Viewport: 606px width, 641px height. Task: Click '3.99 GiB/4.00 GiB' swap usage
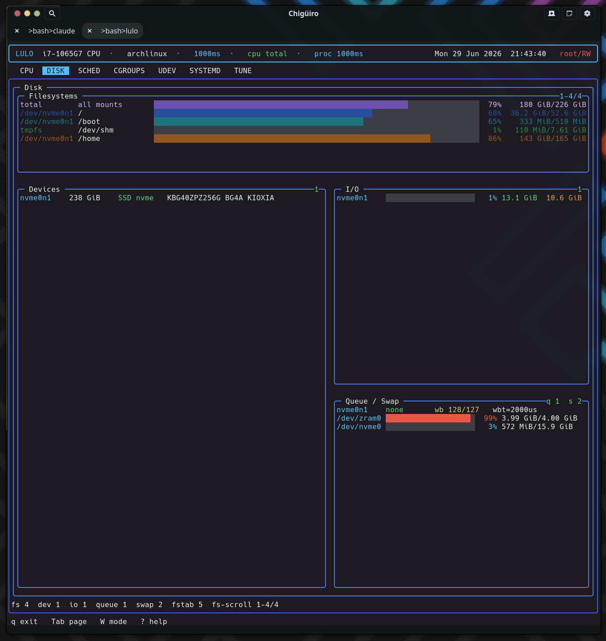coord(540,418)
